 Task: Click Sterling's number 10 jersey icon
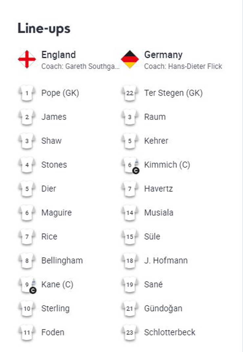click(27, 309)
